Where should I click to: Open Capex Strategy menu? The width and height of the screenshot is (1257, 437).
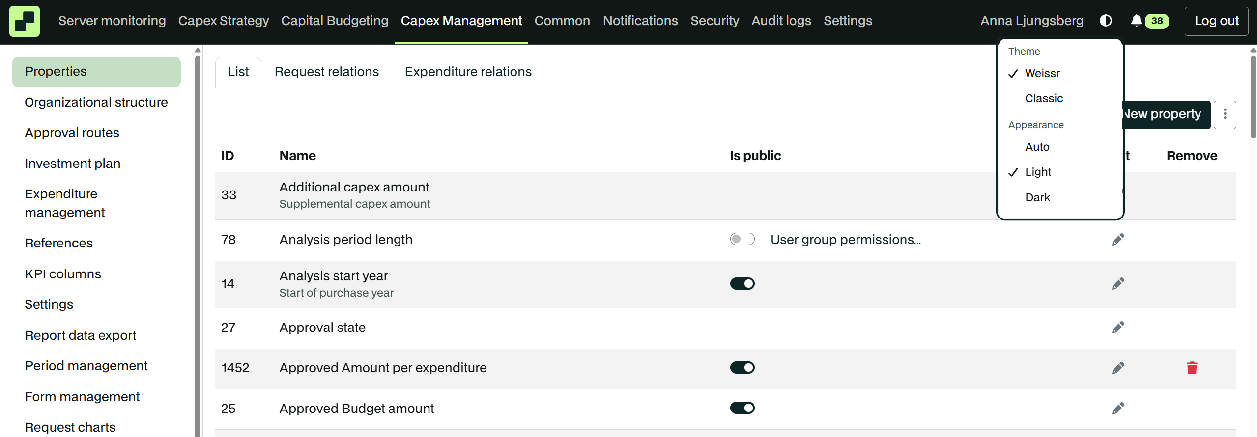pos(224,21)
